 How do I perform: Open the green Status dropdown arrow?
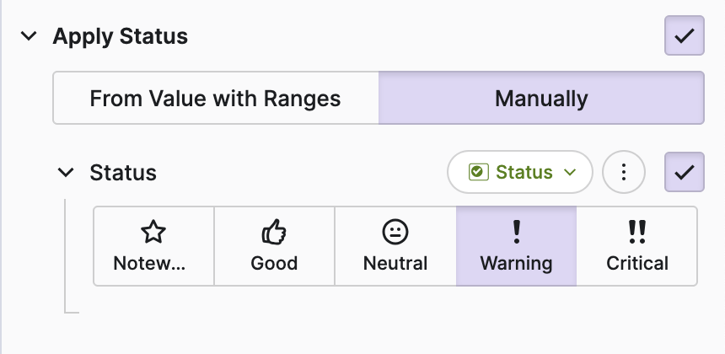[569, 172]
